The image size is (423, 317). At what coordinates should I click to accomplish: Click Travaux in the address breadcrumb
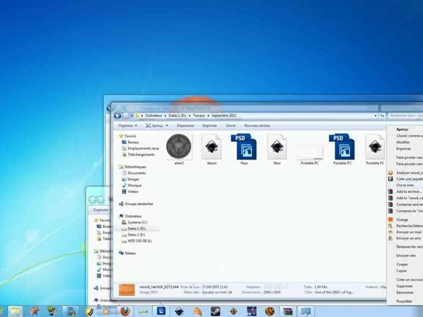click(x=199, y=116)
